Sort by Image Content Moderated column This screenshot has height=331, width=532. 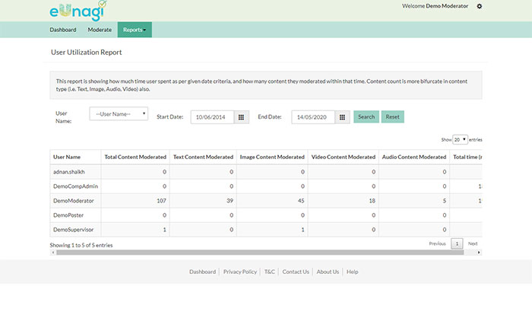272,157
